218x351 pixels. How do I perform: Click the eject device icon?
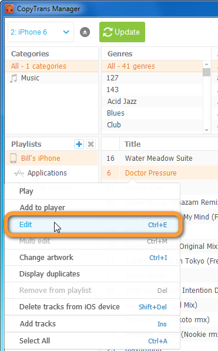(85, 32)
